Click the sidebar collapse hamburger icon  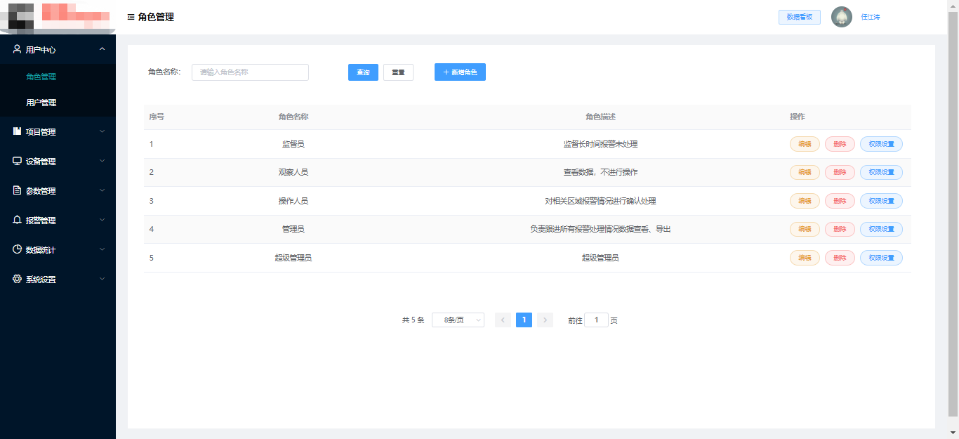tap(131, 18)
